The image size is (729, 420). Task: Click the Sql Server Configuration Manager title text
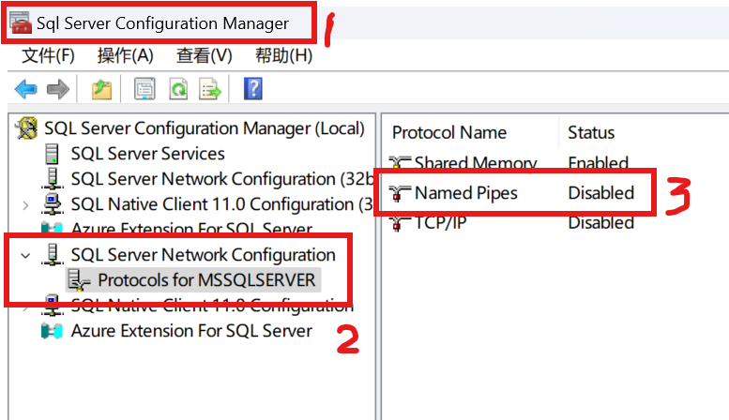click(162, 23)
